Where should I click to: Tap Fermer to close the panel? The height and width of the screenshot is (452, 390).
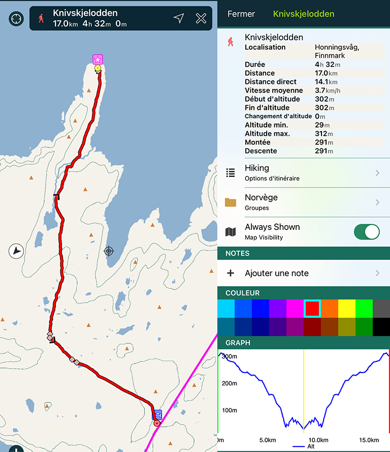(x=241, y=14)
